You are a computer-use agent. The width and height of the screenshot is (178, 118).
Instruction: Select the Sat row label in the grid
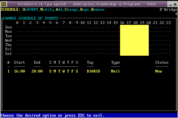(8, 53)
